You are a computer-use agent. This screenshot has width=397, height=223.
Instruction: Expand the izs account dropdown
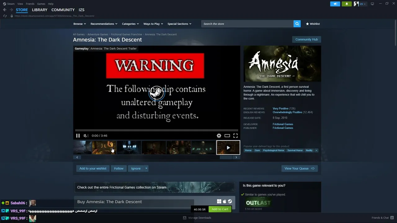[363, 4]
